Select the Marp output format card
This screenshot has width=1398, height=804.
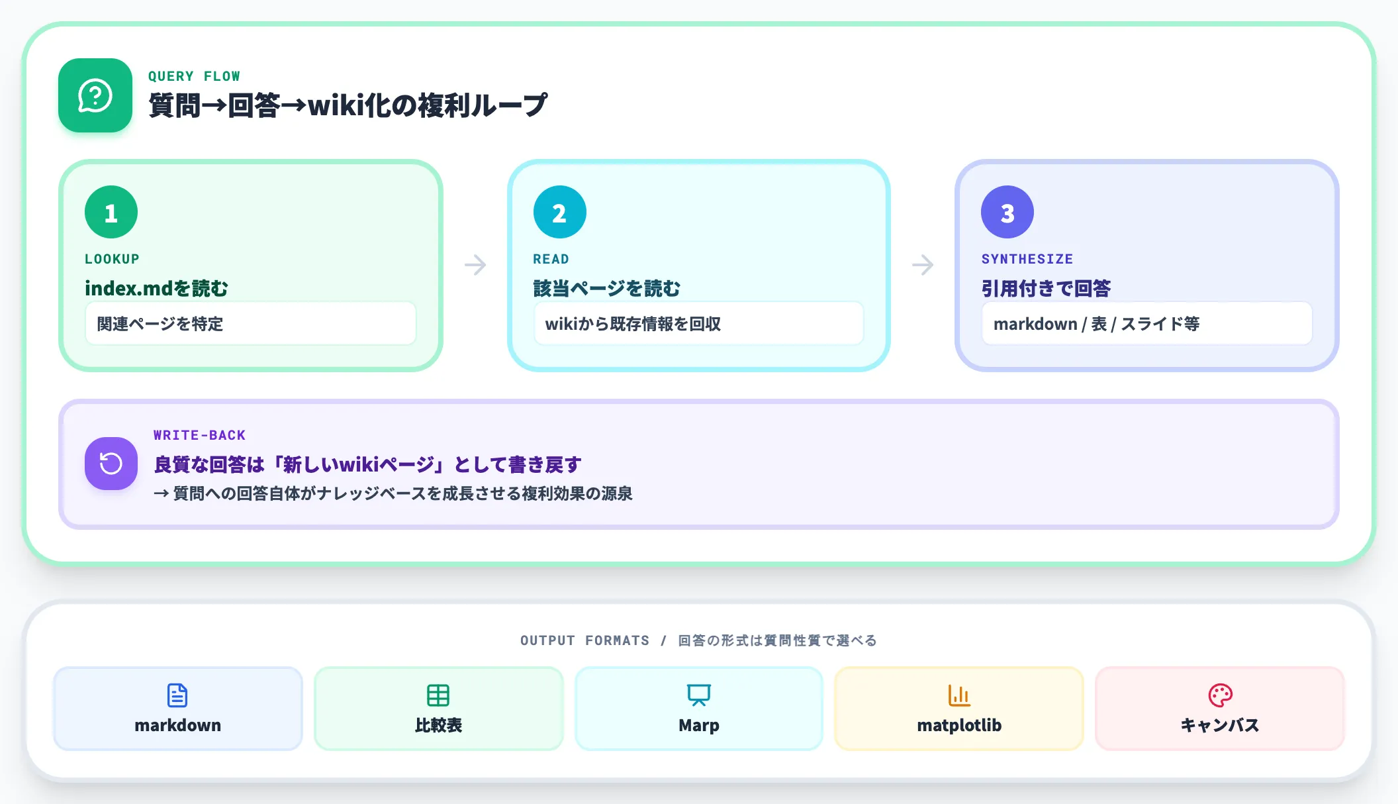(x=699, y=709)
